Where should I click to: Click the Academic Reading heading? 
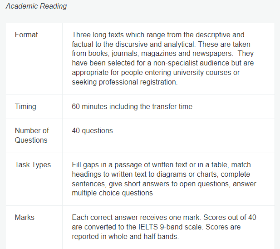coord(36,6)
